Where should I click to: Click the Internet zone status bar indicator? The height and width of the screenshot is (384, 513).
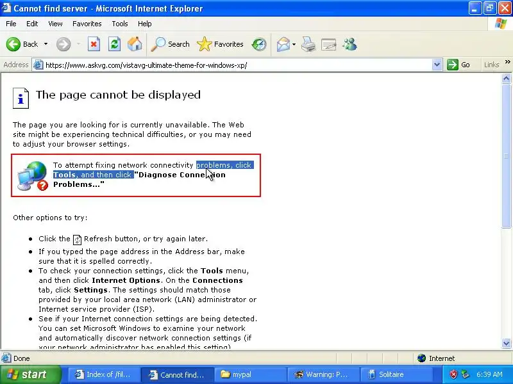(x=436, y=358)
